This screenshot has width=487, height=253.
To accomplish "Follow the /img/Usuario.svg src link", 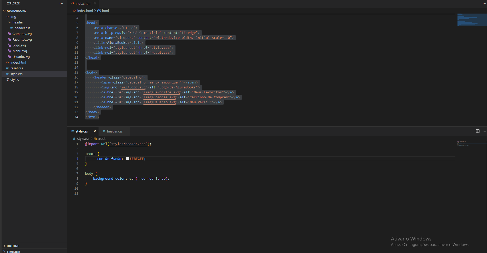I will click(x=159, y=102).
